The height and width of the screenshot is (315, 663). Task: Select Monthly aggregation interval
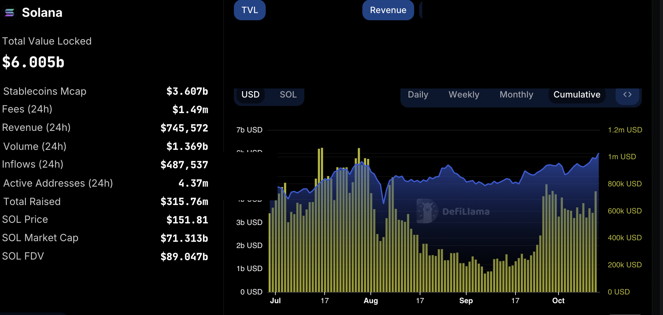(516, 94)
